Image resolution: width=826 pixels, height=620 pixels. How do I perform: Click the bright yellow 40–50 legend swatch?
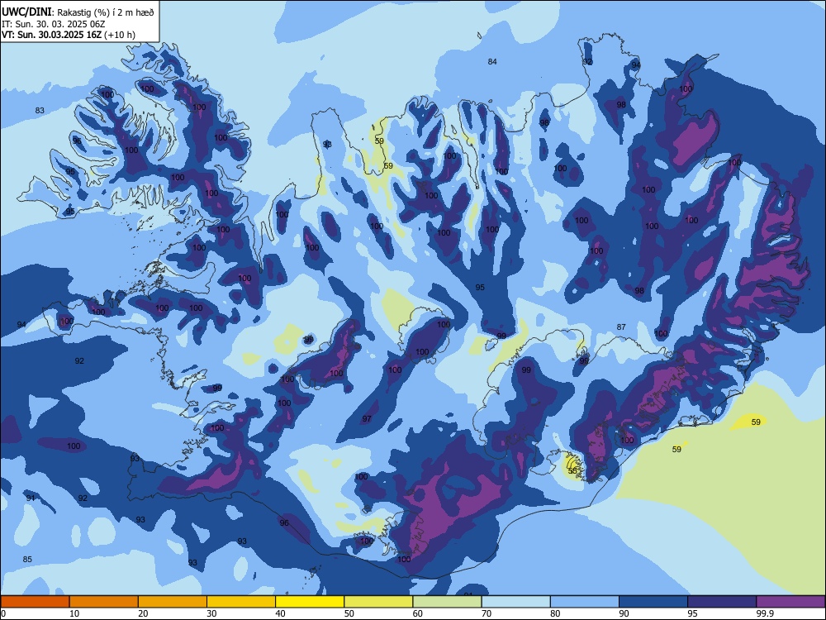(310, 602)
